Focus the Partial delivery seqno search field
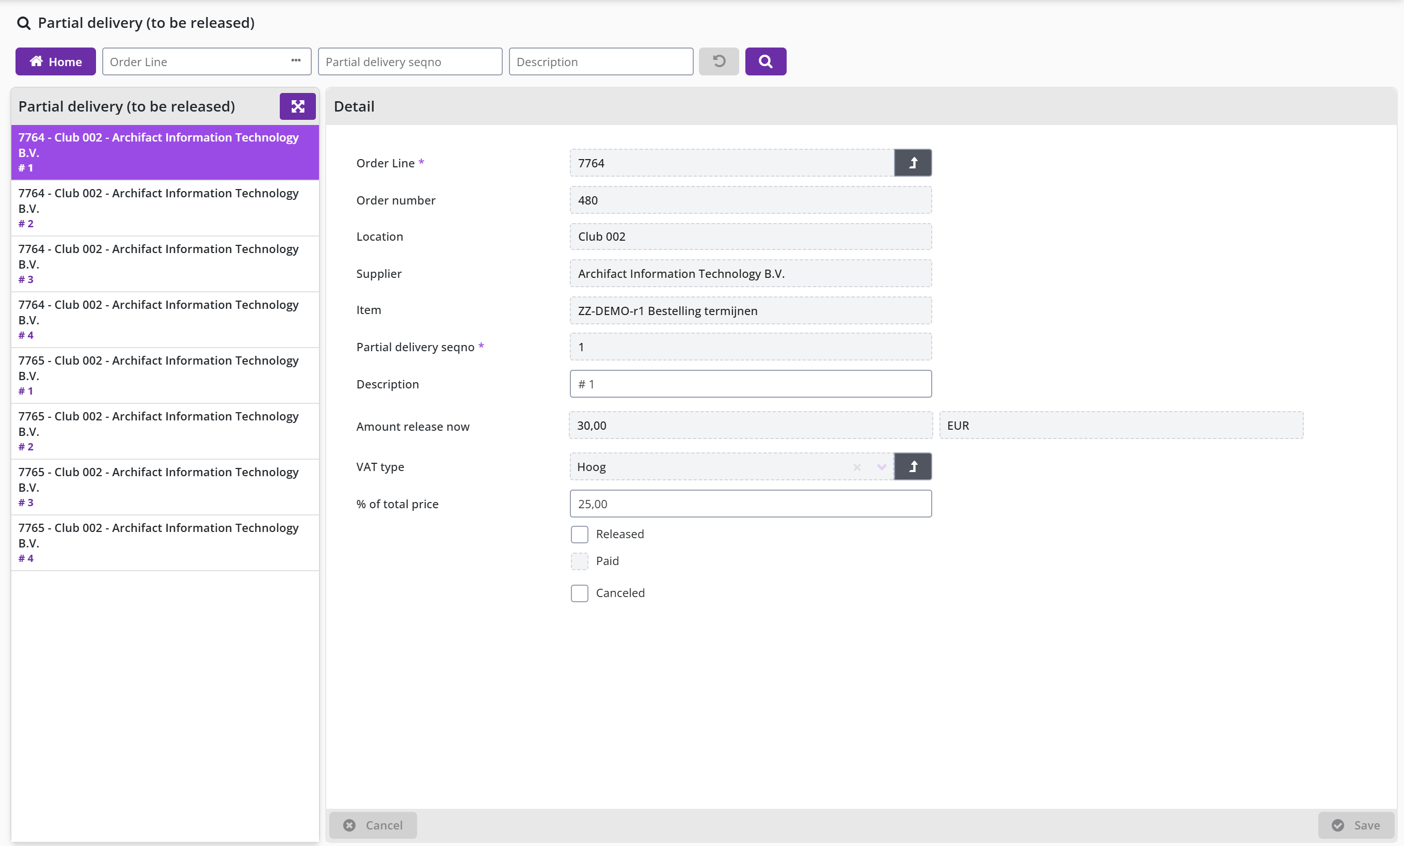 pyautogui.click(x=410, y=61)
